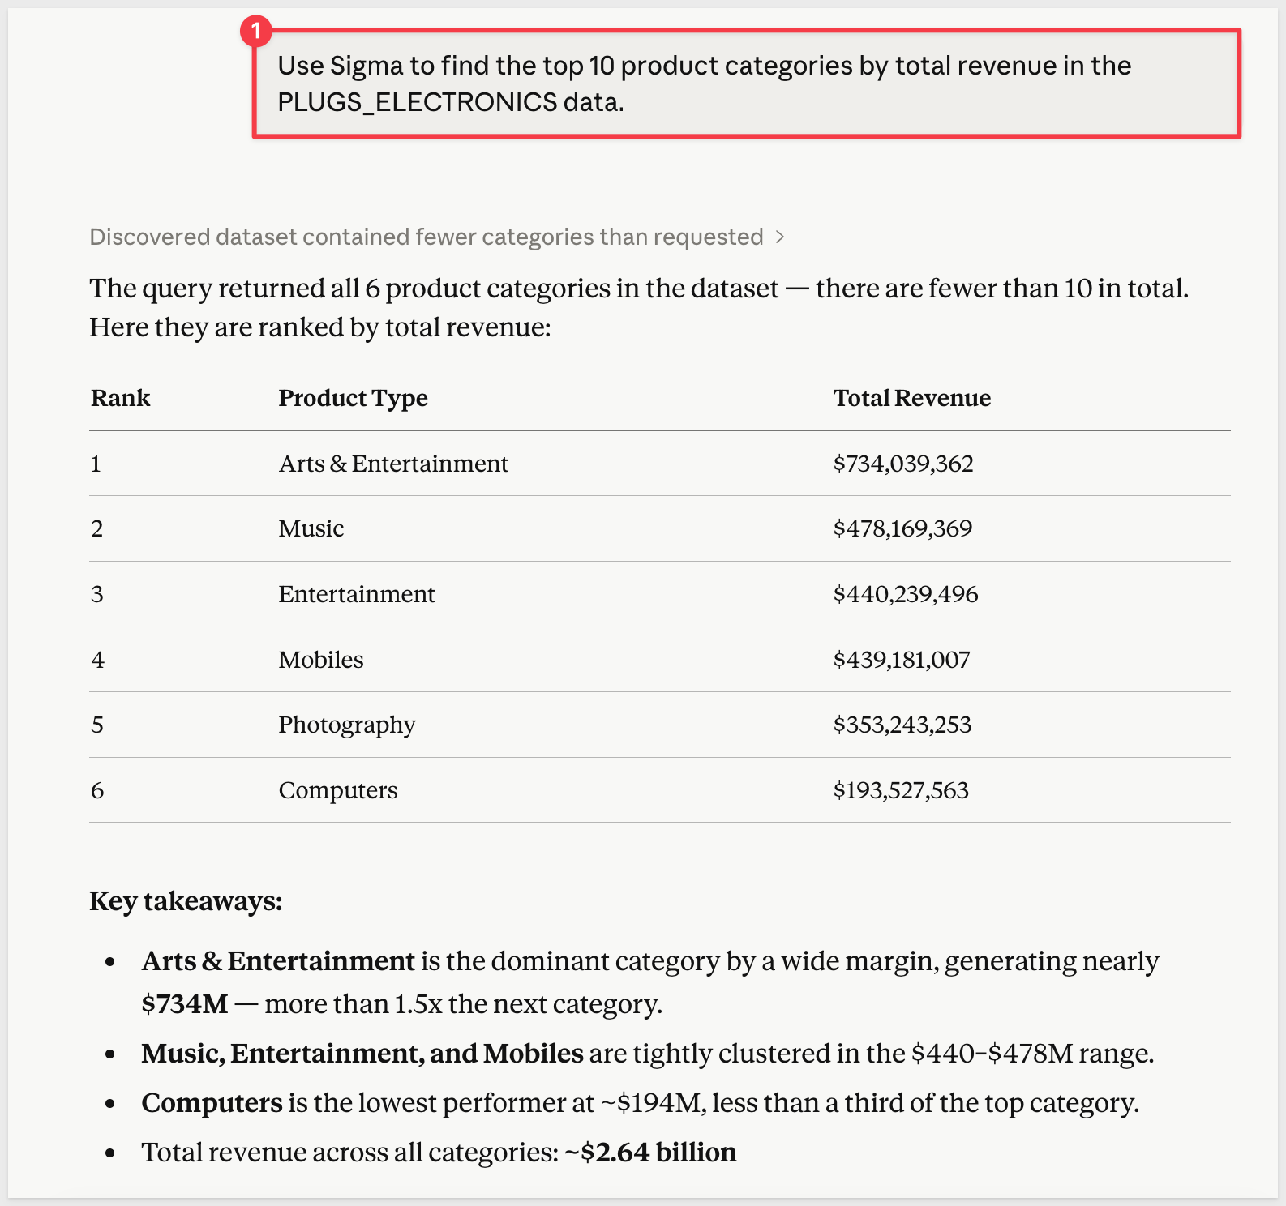Click the Music revenue value $478,169,369
The height and width of the screenshot is (1206, 1286).
[902, 528]
